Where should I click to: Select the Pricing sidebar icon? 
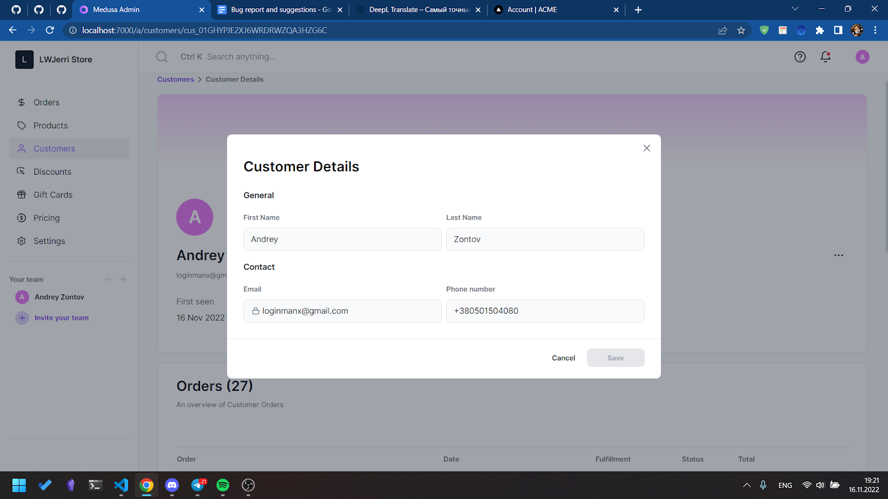[22, 217]
